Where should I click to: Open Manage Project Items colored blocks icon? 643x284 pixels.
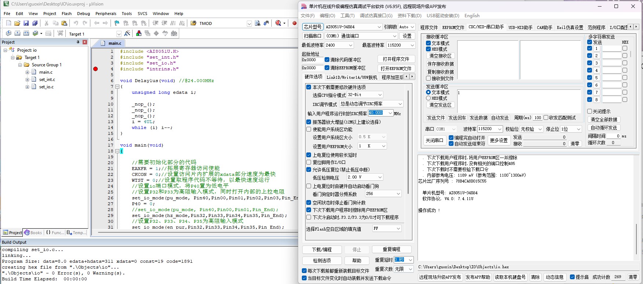(139, 33)
